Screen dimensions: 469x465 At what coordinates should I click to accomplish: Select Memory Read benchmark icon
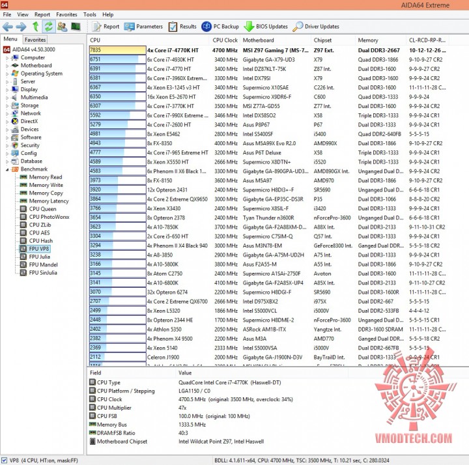click(23, 177)
